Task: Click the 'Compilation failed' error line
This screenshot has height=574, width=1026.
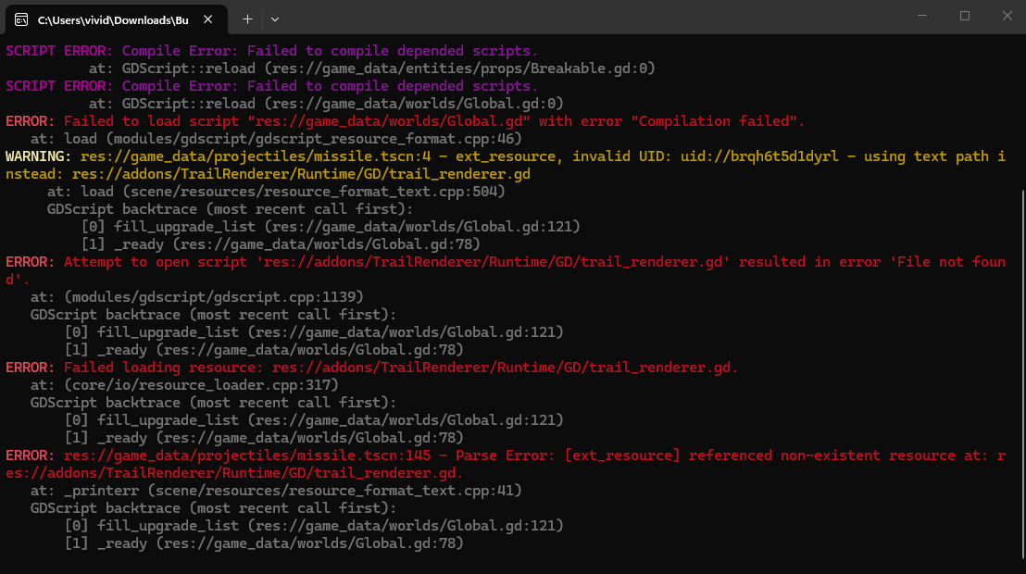Action: click(x=405, y=121)
